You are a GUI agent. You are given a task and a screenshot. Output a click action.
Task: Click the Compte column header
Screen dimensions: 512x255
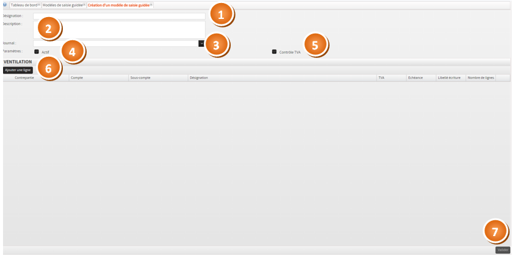pyautogui.click(x=99, y=77)
